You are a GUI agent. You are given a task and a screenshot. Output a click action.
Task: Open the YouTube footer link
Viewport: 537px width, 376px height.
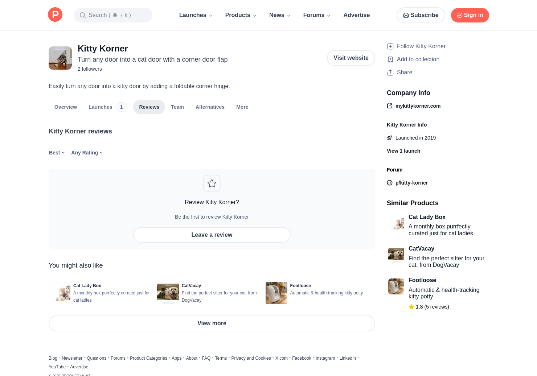tap(57, 367)
